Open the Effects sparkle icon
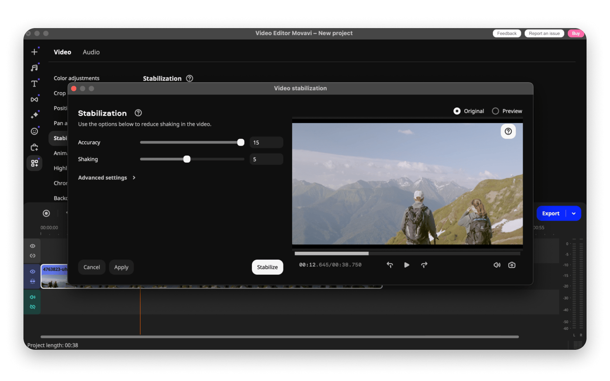Screen dimensions: 610x381 pos(34,115)
